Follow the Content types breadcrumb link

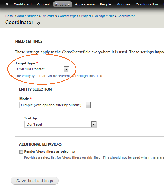point(68,16)
